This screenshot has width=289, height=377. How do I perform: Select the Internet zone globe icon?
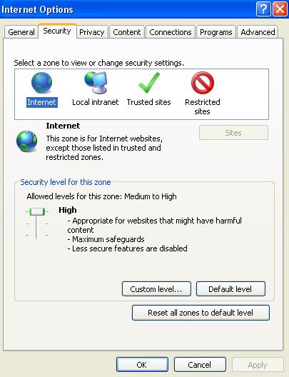42,83
